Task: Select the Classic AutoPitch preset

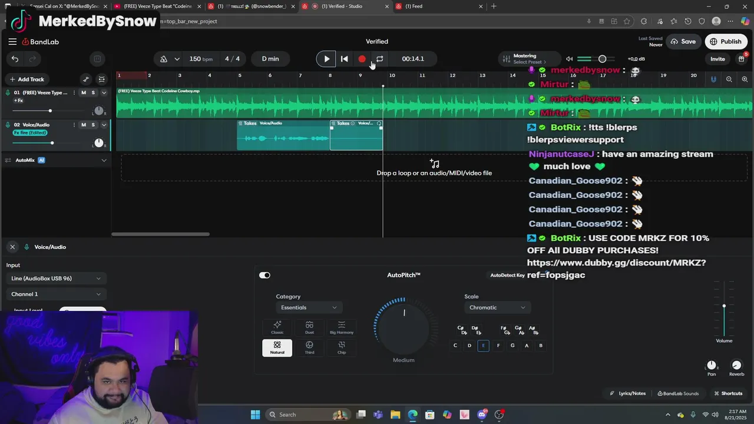Action: click(277, 327)
